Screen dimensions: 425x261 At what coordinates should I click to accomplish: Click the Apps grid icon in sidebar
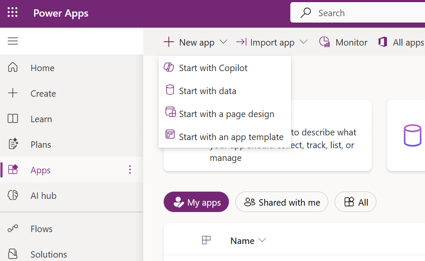tap(13, 169)
